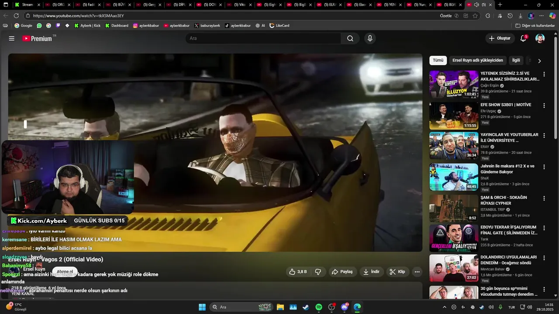559x314 pixels.
Task: Open the Ayberk | Kick bookmark
Action: [87, 25]
